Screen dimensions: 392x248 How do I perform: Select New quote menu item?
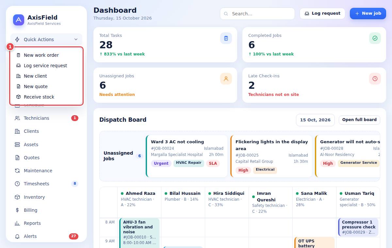[46, 86]
